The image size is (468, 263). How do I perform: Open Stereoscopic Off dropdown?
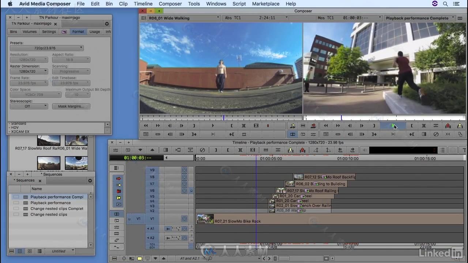[x=29, y=106]
